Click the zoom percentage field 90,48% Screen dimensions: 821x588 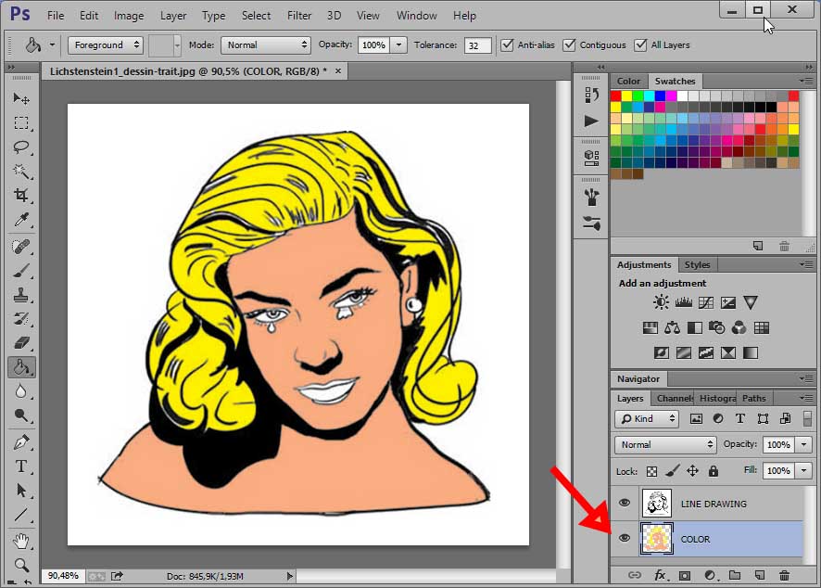[63, 575]
